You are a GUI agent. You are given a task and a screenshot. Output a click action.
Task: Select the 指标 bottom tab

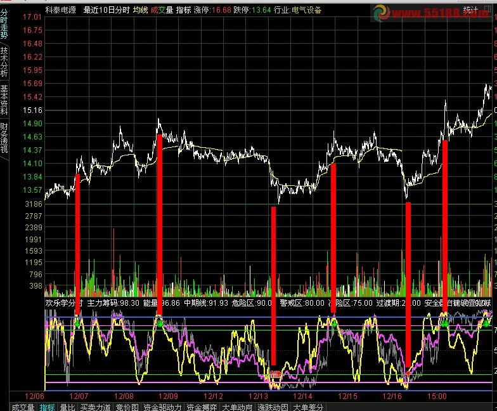coord(47,407)
